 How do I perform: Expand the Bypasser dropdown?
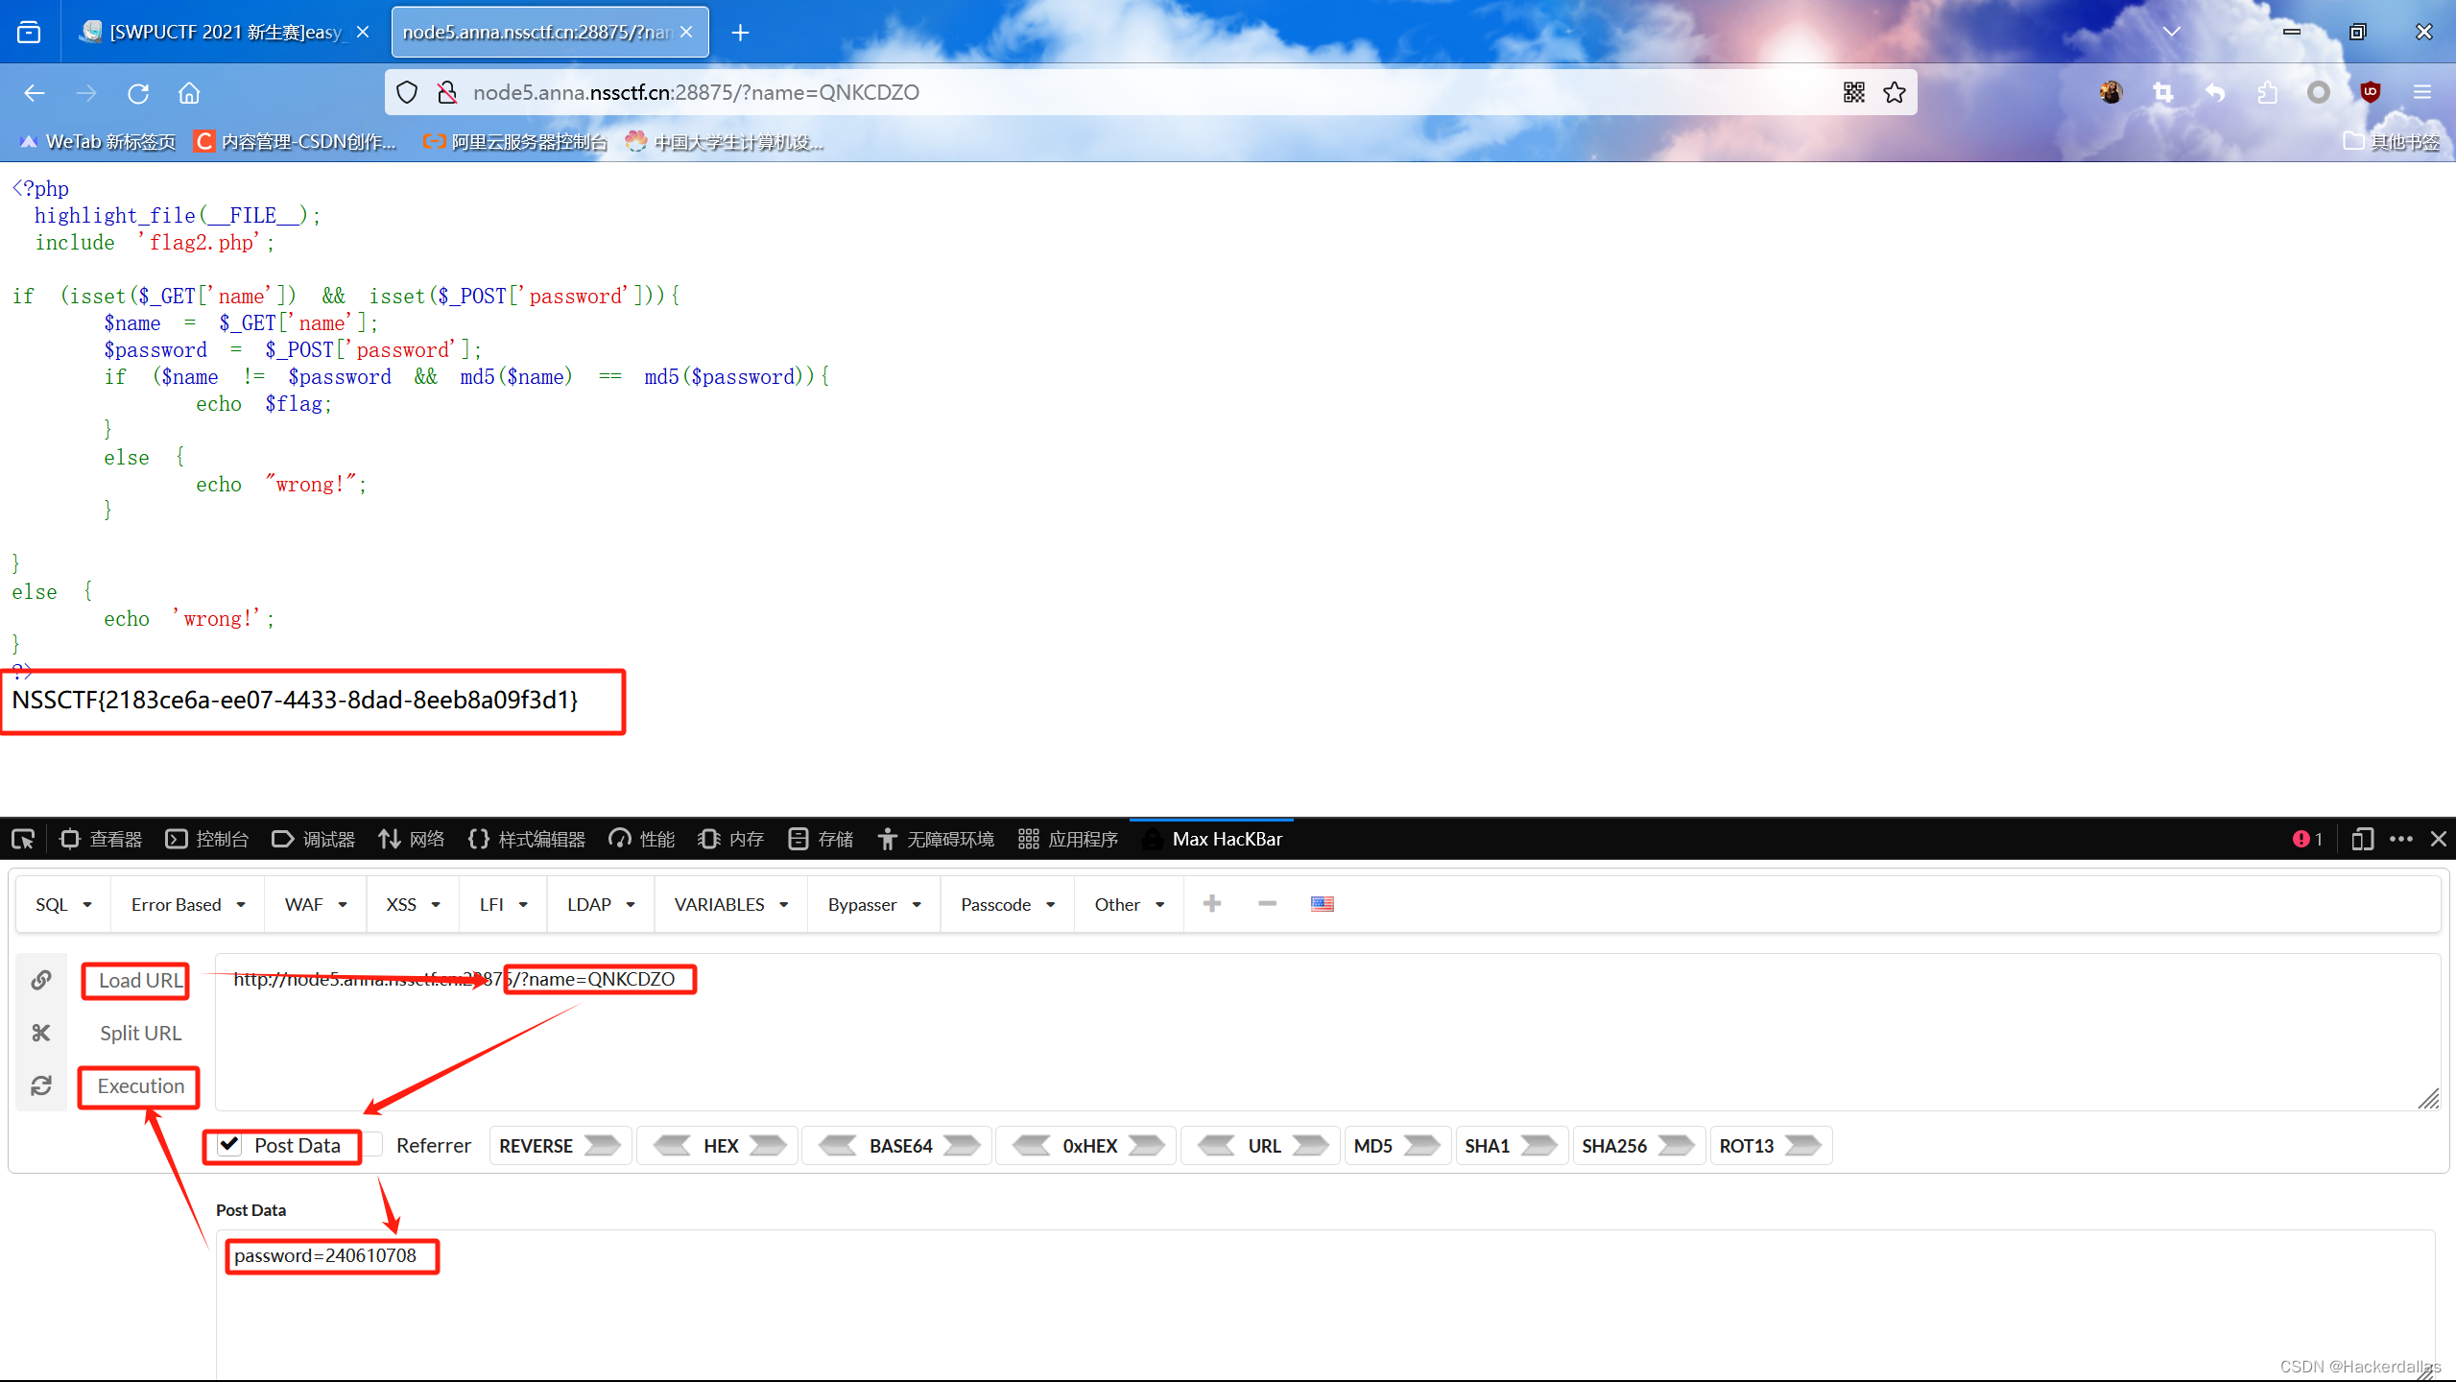870,903
